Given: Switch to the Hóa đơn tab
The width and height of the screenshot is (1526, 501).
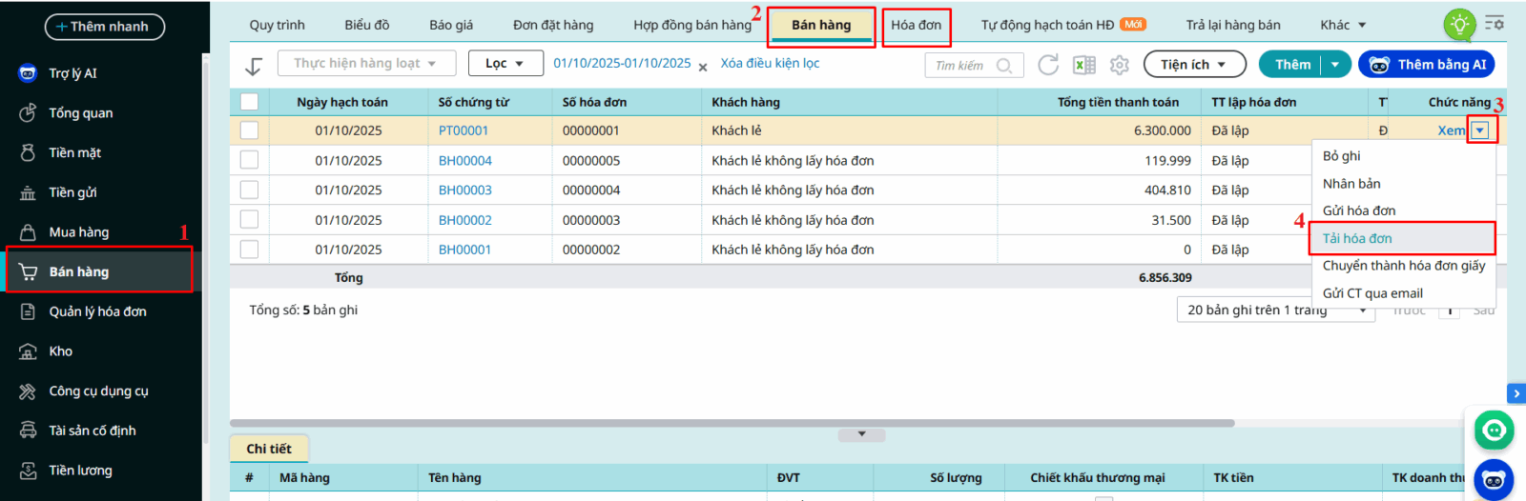Looking at the screenshot, I should click(x=916, y=26).
